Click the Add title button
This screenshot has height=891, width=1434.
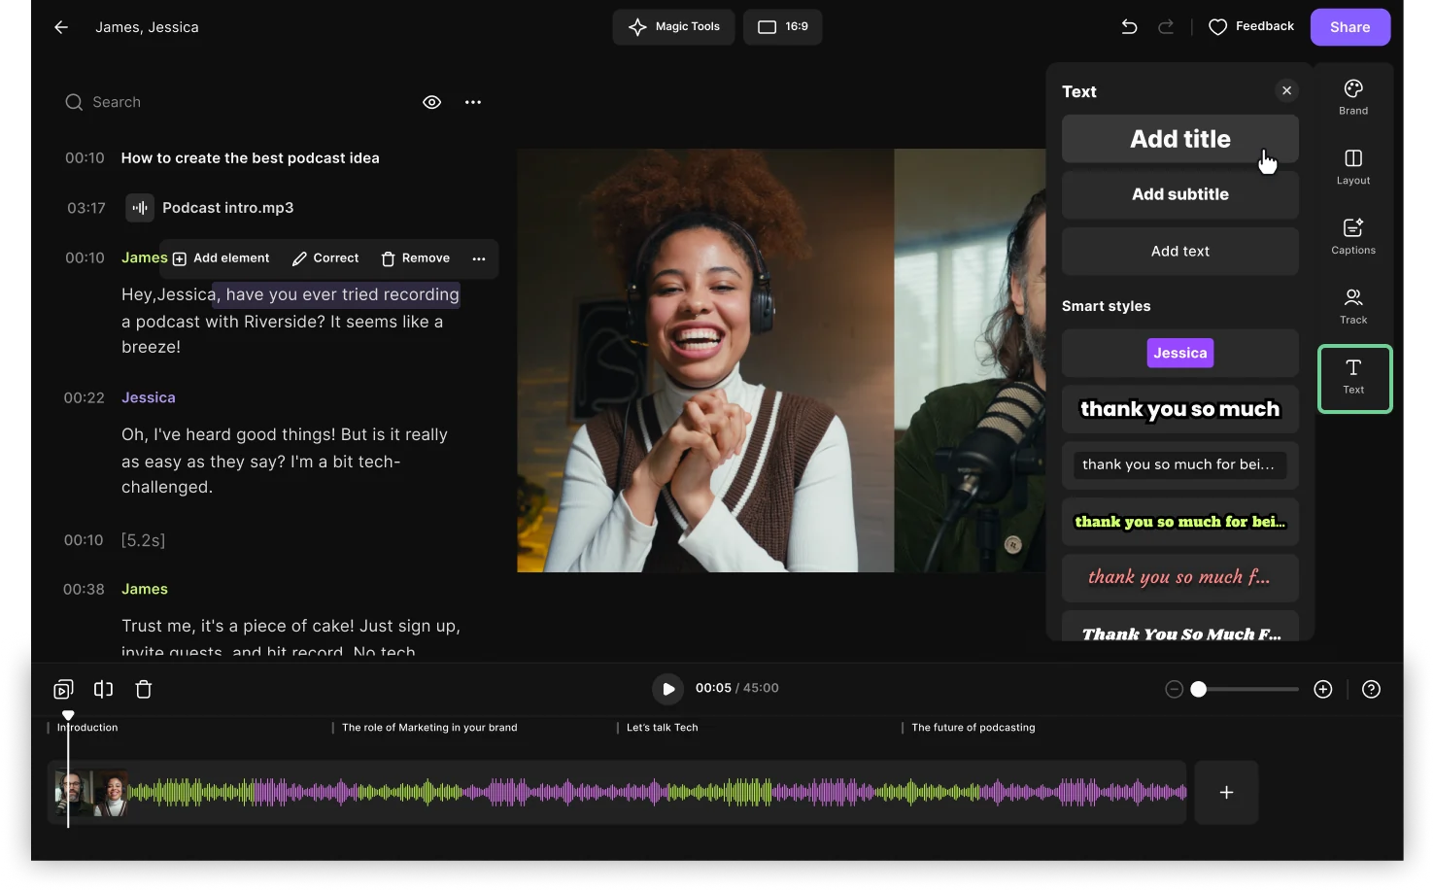(1179, 138)
